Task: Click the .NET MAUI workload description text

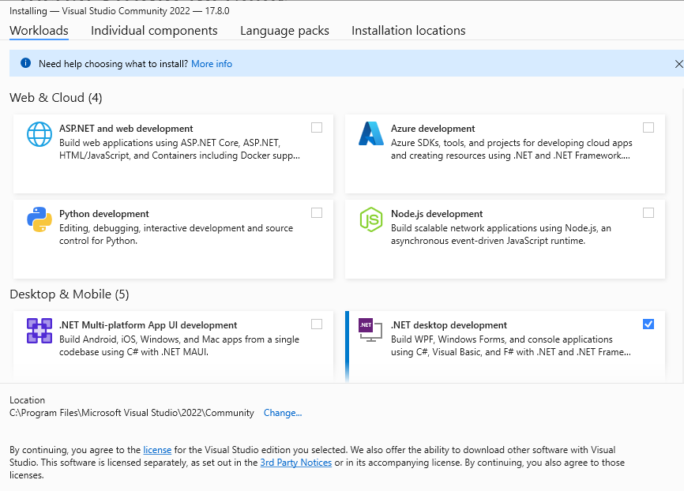Action: click(x=179, y=346)
